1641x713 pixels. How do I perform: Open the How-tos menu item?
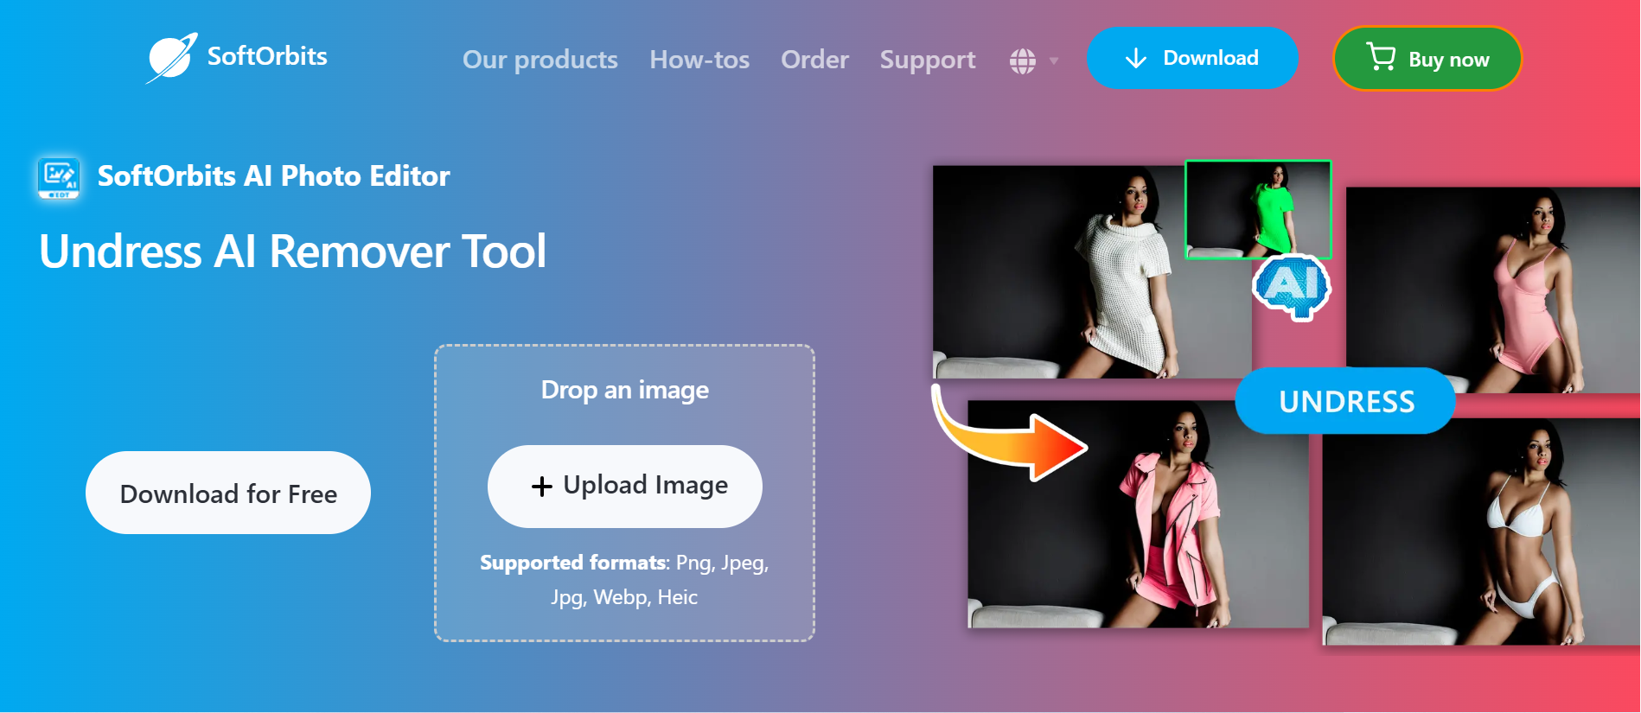[699, 60]
